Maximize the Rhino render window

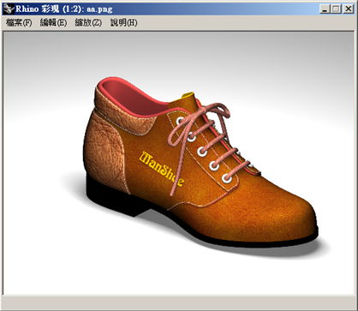(x=336, y=9)
